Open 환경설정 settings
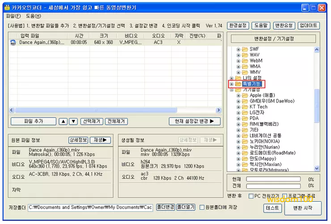 pyautogui.click(x=238, y=26)
